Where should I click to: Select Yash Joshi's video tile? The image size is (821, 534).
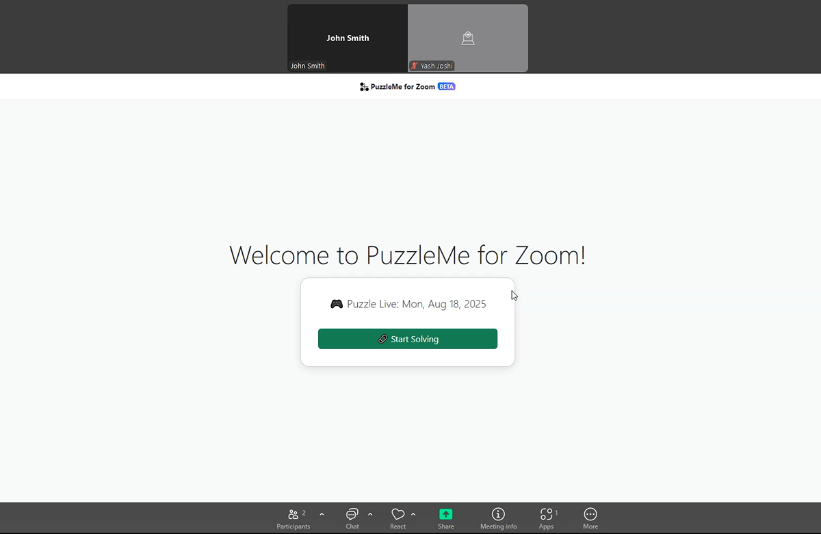(x=468, y=38)
